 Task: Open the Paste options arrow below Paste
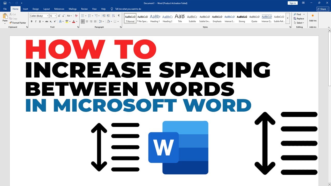5,23
